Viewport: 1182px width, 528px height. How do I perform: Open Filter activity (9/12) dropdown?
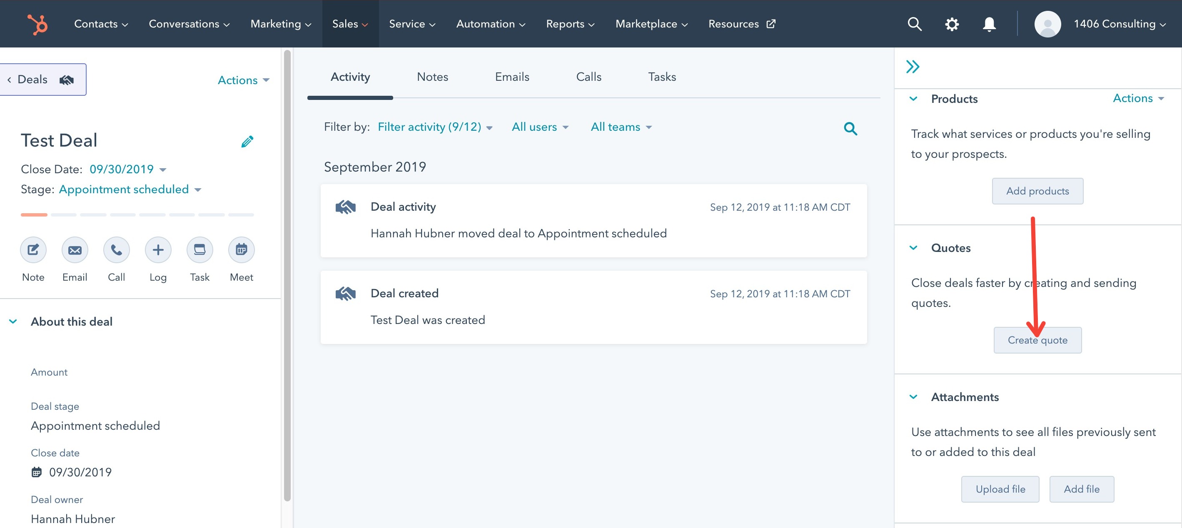click(x=435, y=127)
